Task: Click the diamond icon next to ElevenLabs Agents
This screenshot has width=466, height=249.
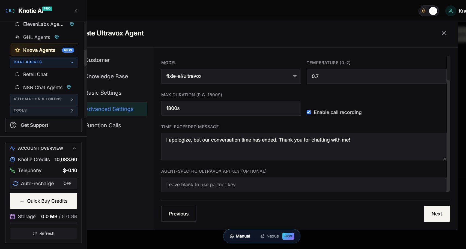Action: pos(72,24)
